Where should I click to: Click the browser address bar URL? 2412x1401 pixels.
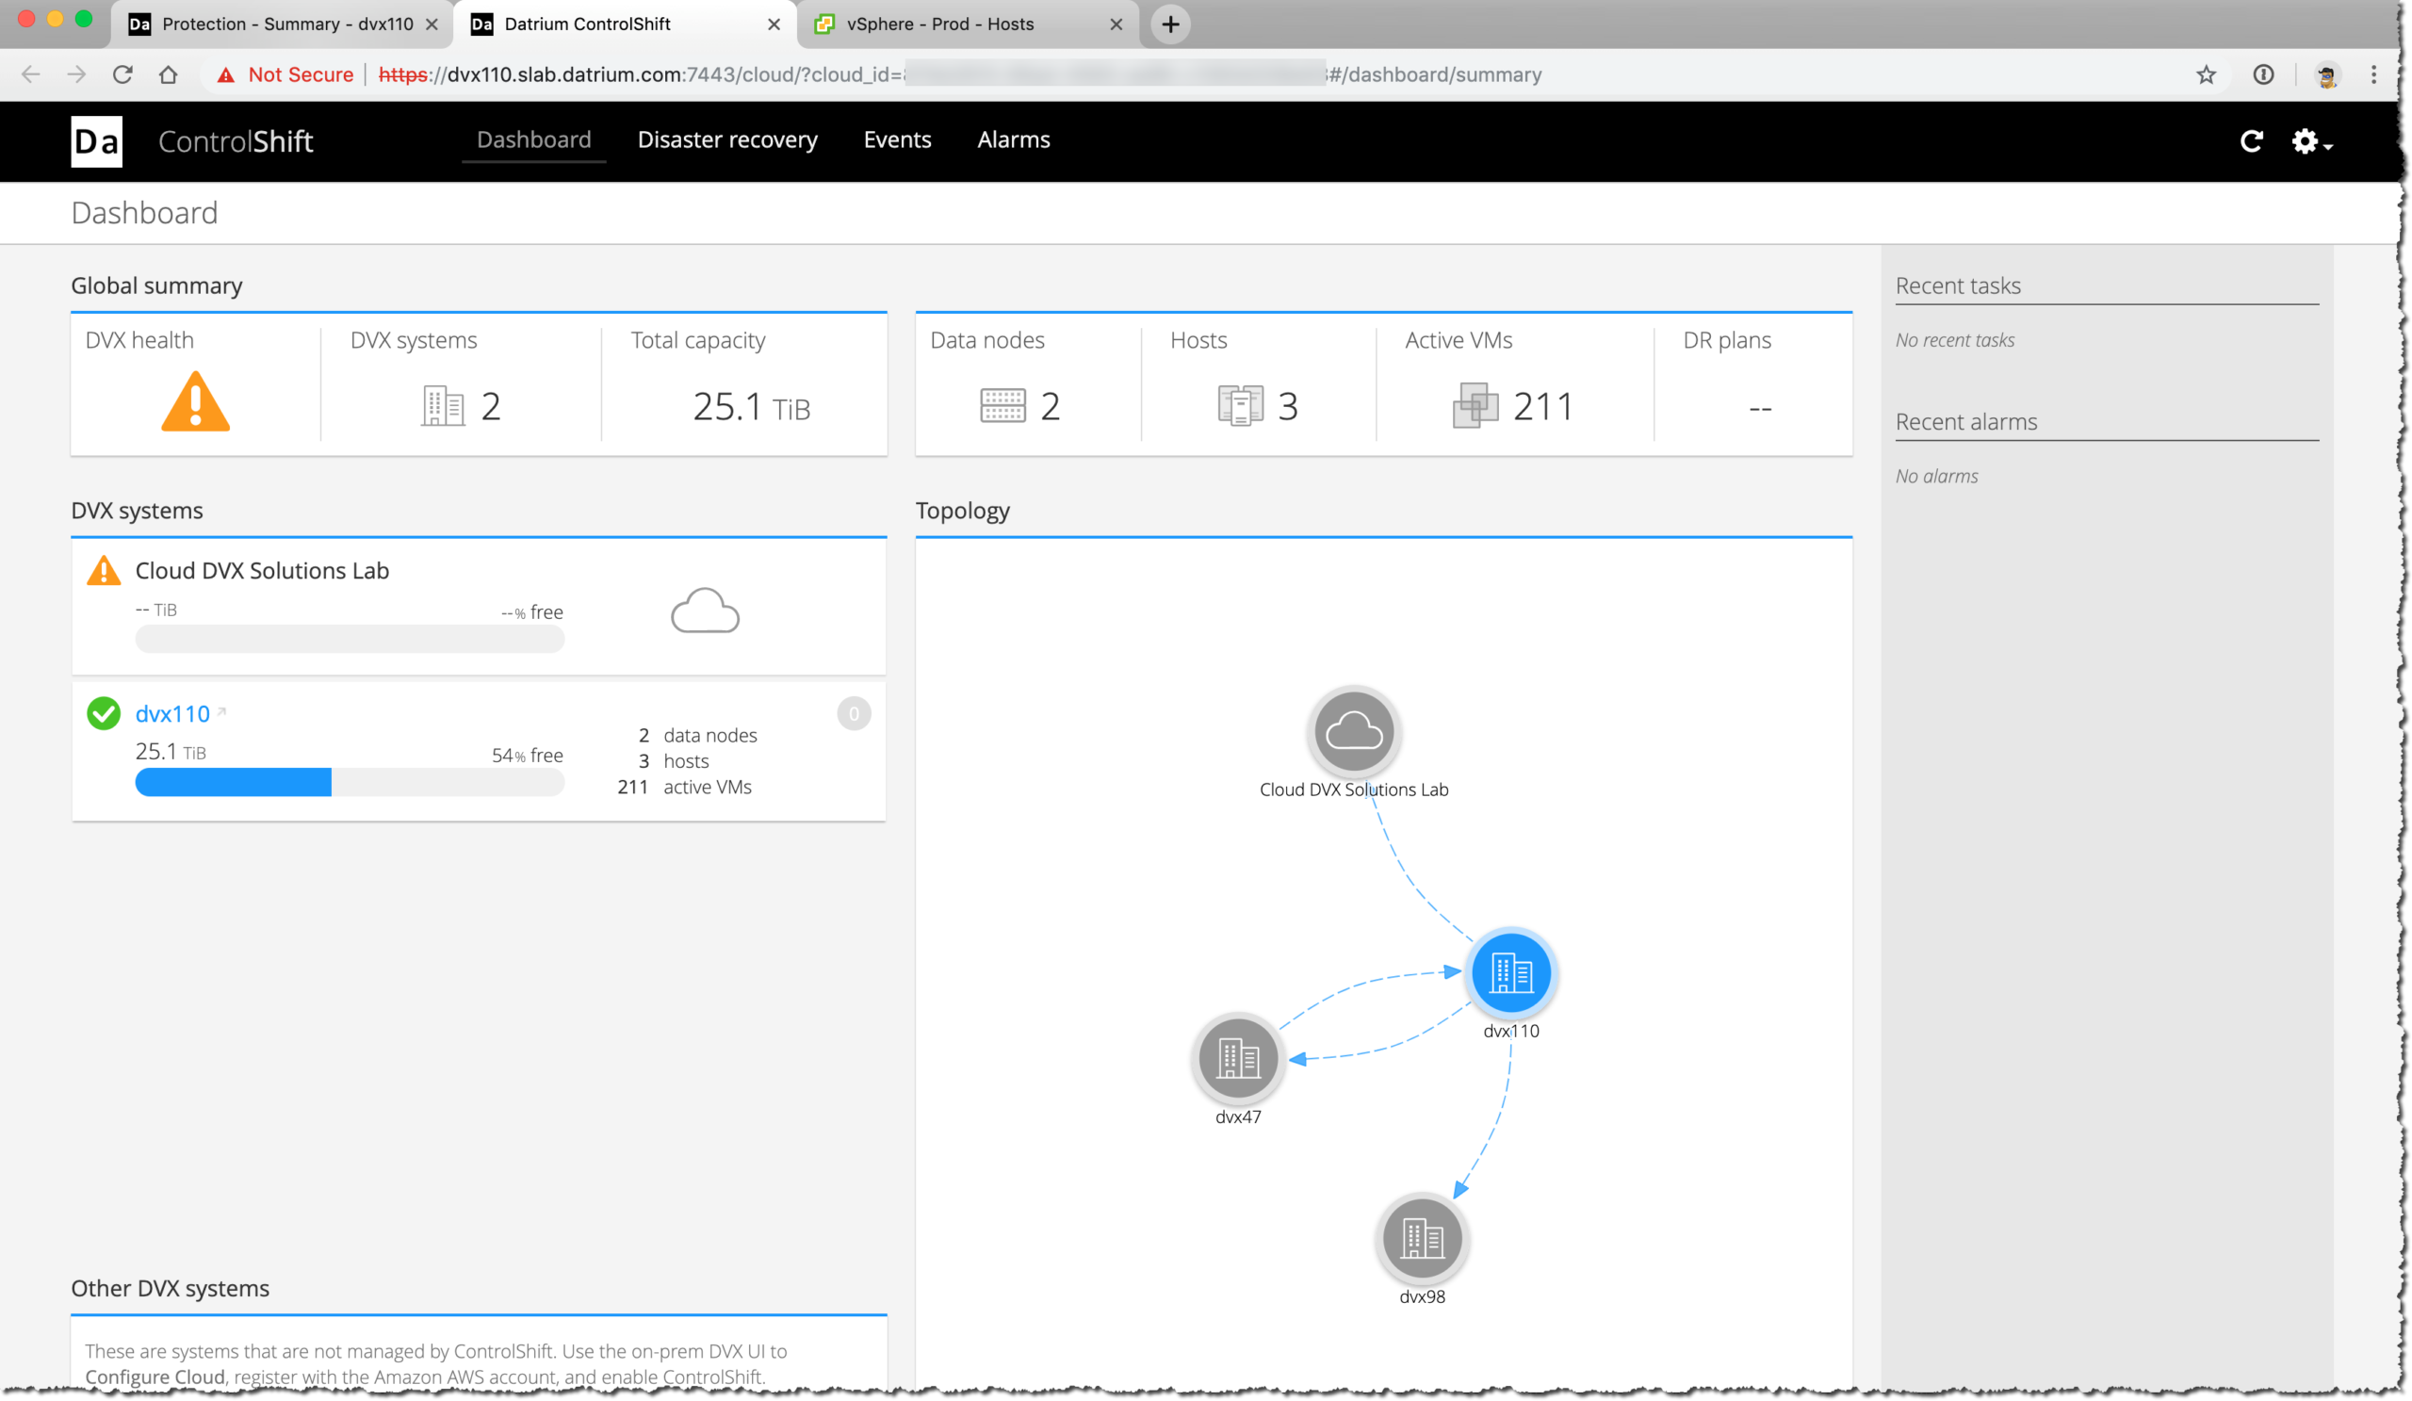959,74
